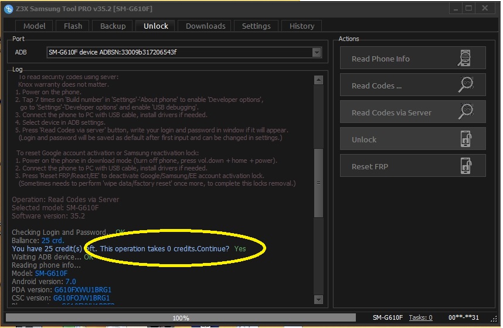503x328 pixels.
Task: Click the log scrollbar thumb
Action: 318,183
